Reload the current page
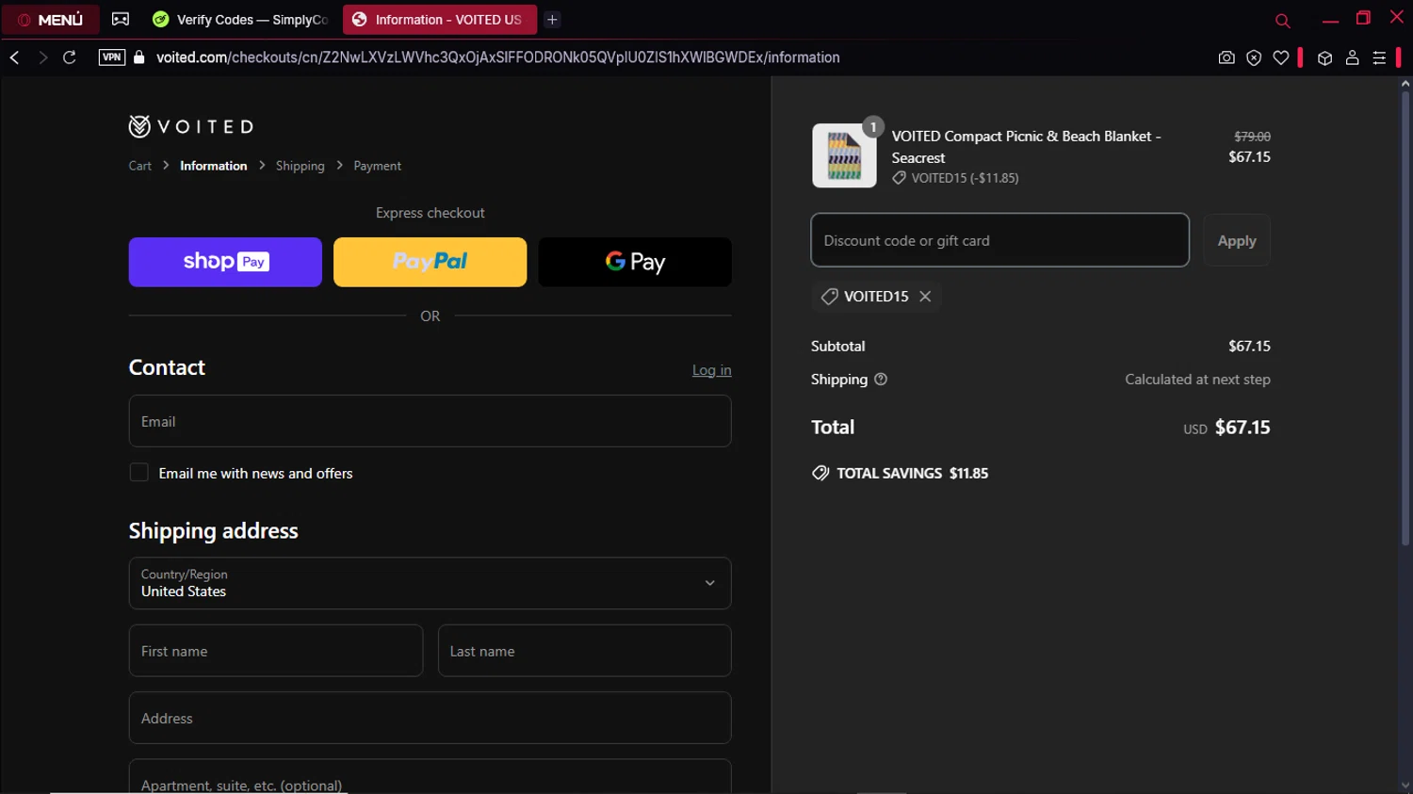 click(x=70, y=57)
